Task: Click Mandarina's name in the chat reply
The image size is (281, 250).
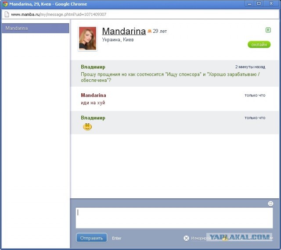Action: pos(94,95)
